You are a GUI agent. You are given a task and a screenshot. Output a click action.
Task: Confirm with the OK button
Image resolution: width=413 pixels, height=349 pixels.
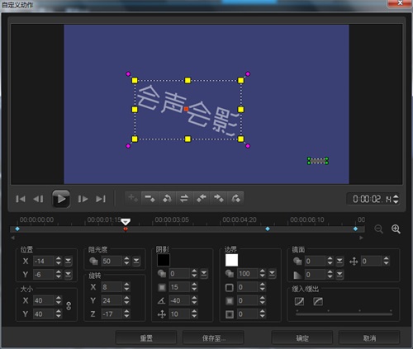pyautogui.click(x=302, y=338)
